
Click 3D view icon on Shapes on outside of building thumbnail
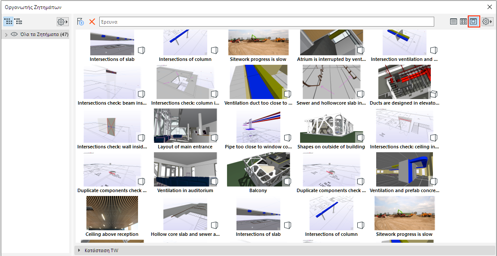[x=361, y=138]
